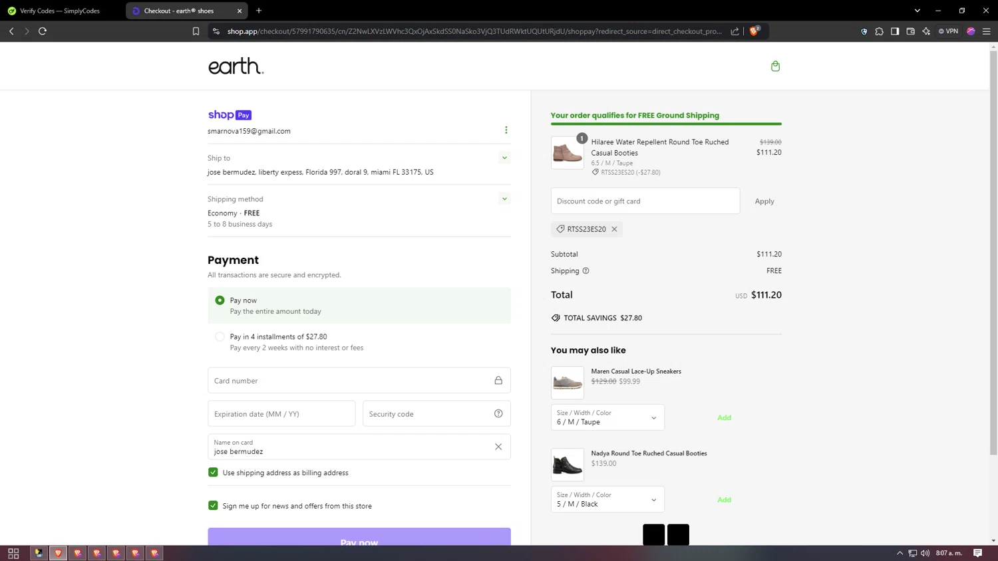Viewport: 998px width, 561px height.
Task: Clear the Name on card field
Action: 498,447
